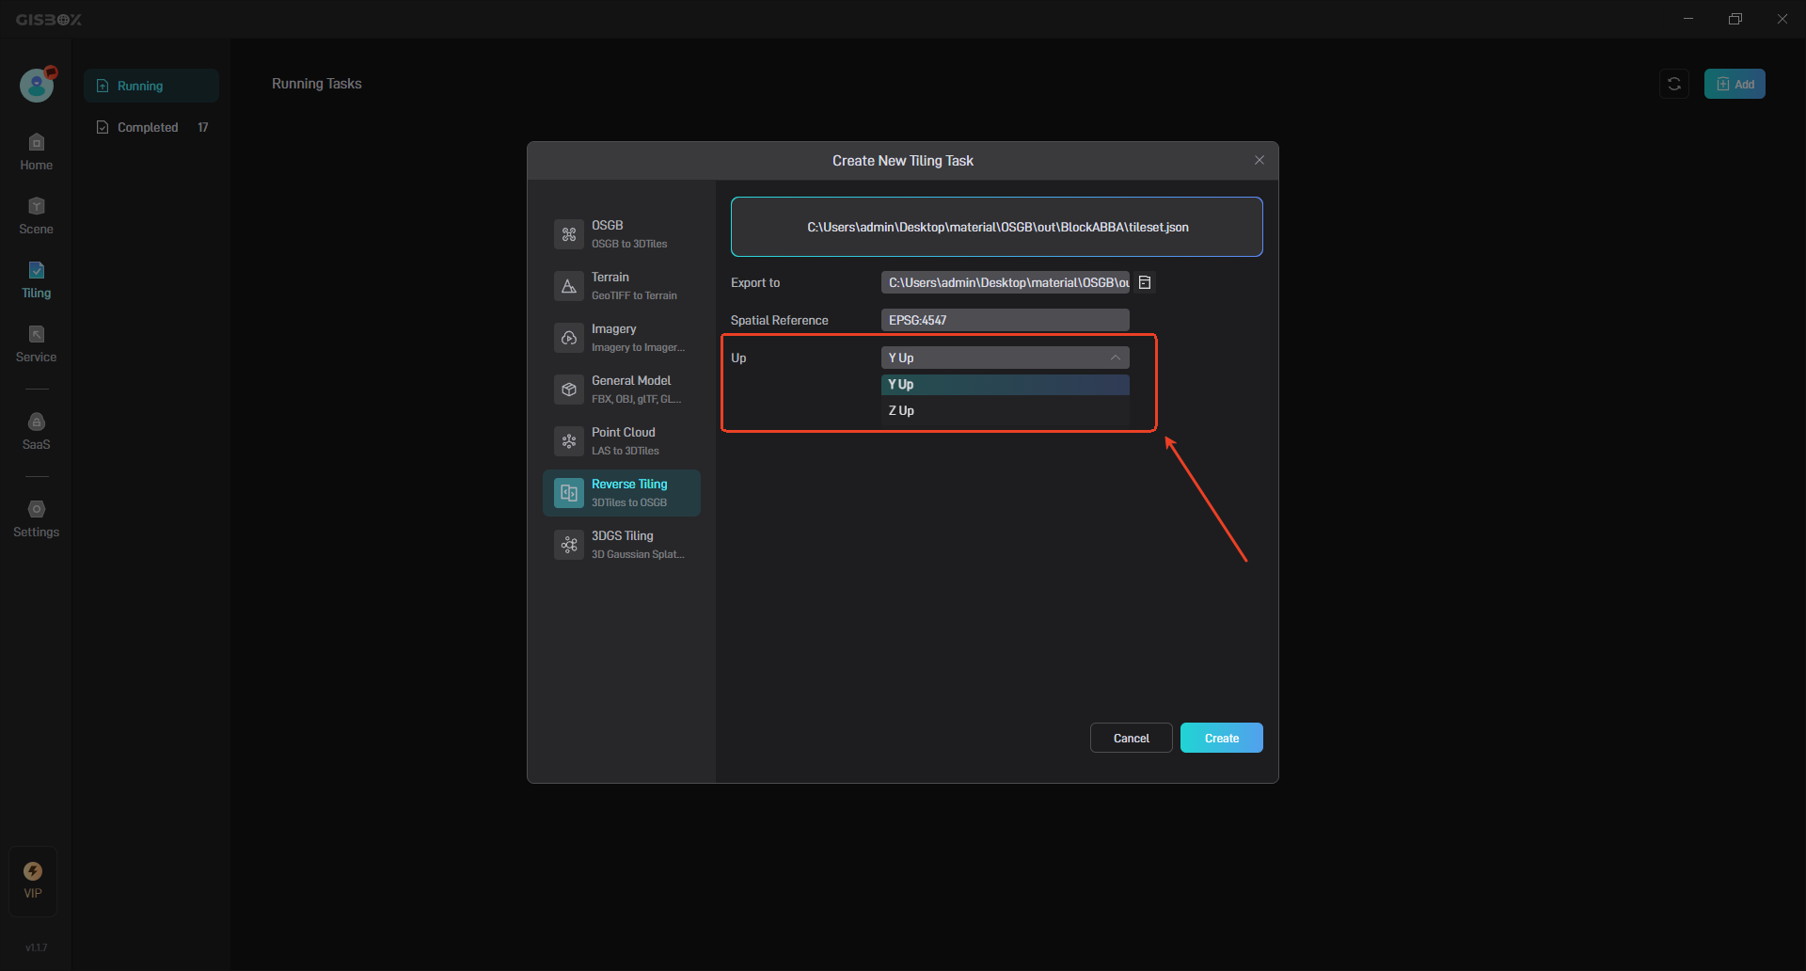The image size is (1806, 971).
Task: Select General Model task type
Action: click(622, 390)
